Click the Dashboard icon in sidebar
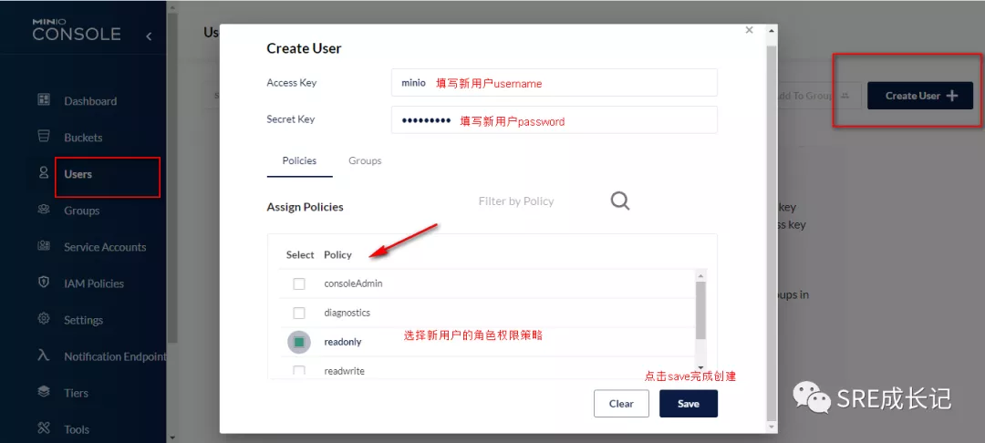 click(44, 100)
